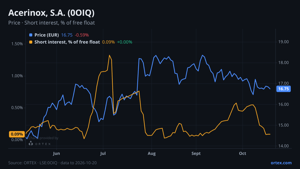This screenshot has height=169, width=300.
Task: Select the chart title Acerinox, S.A. (0OIQ)
Action: pyautogui.click(x=51, y=13)
